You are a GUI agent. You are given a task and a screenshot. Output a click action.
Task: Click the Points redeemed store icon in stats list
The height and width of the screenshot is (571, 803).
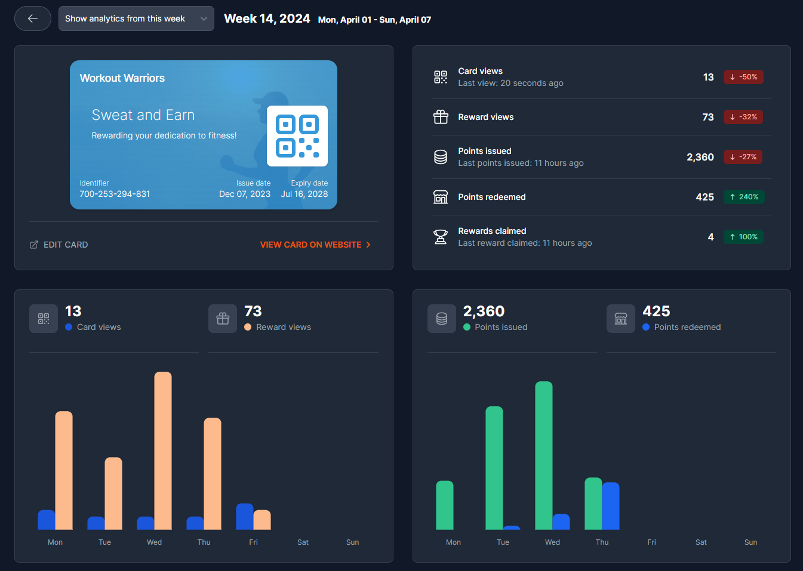441,197
